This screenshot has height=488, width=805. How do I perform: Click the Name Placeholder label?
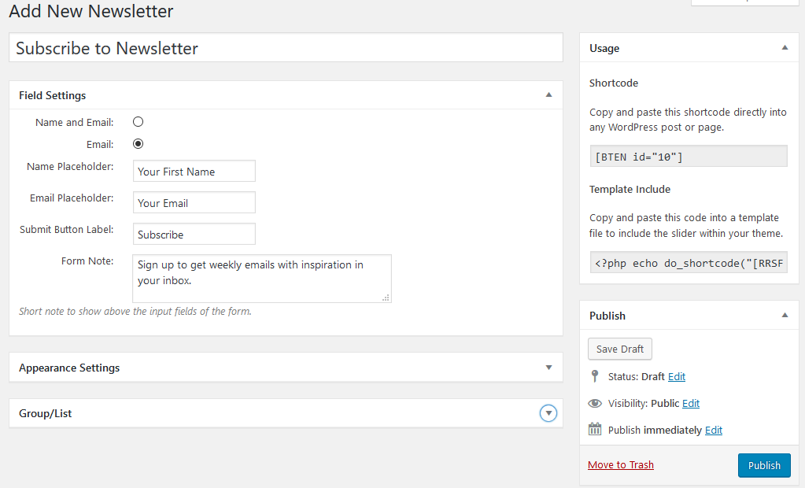pos(70,166)
